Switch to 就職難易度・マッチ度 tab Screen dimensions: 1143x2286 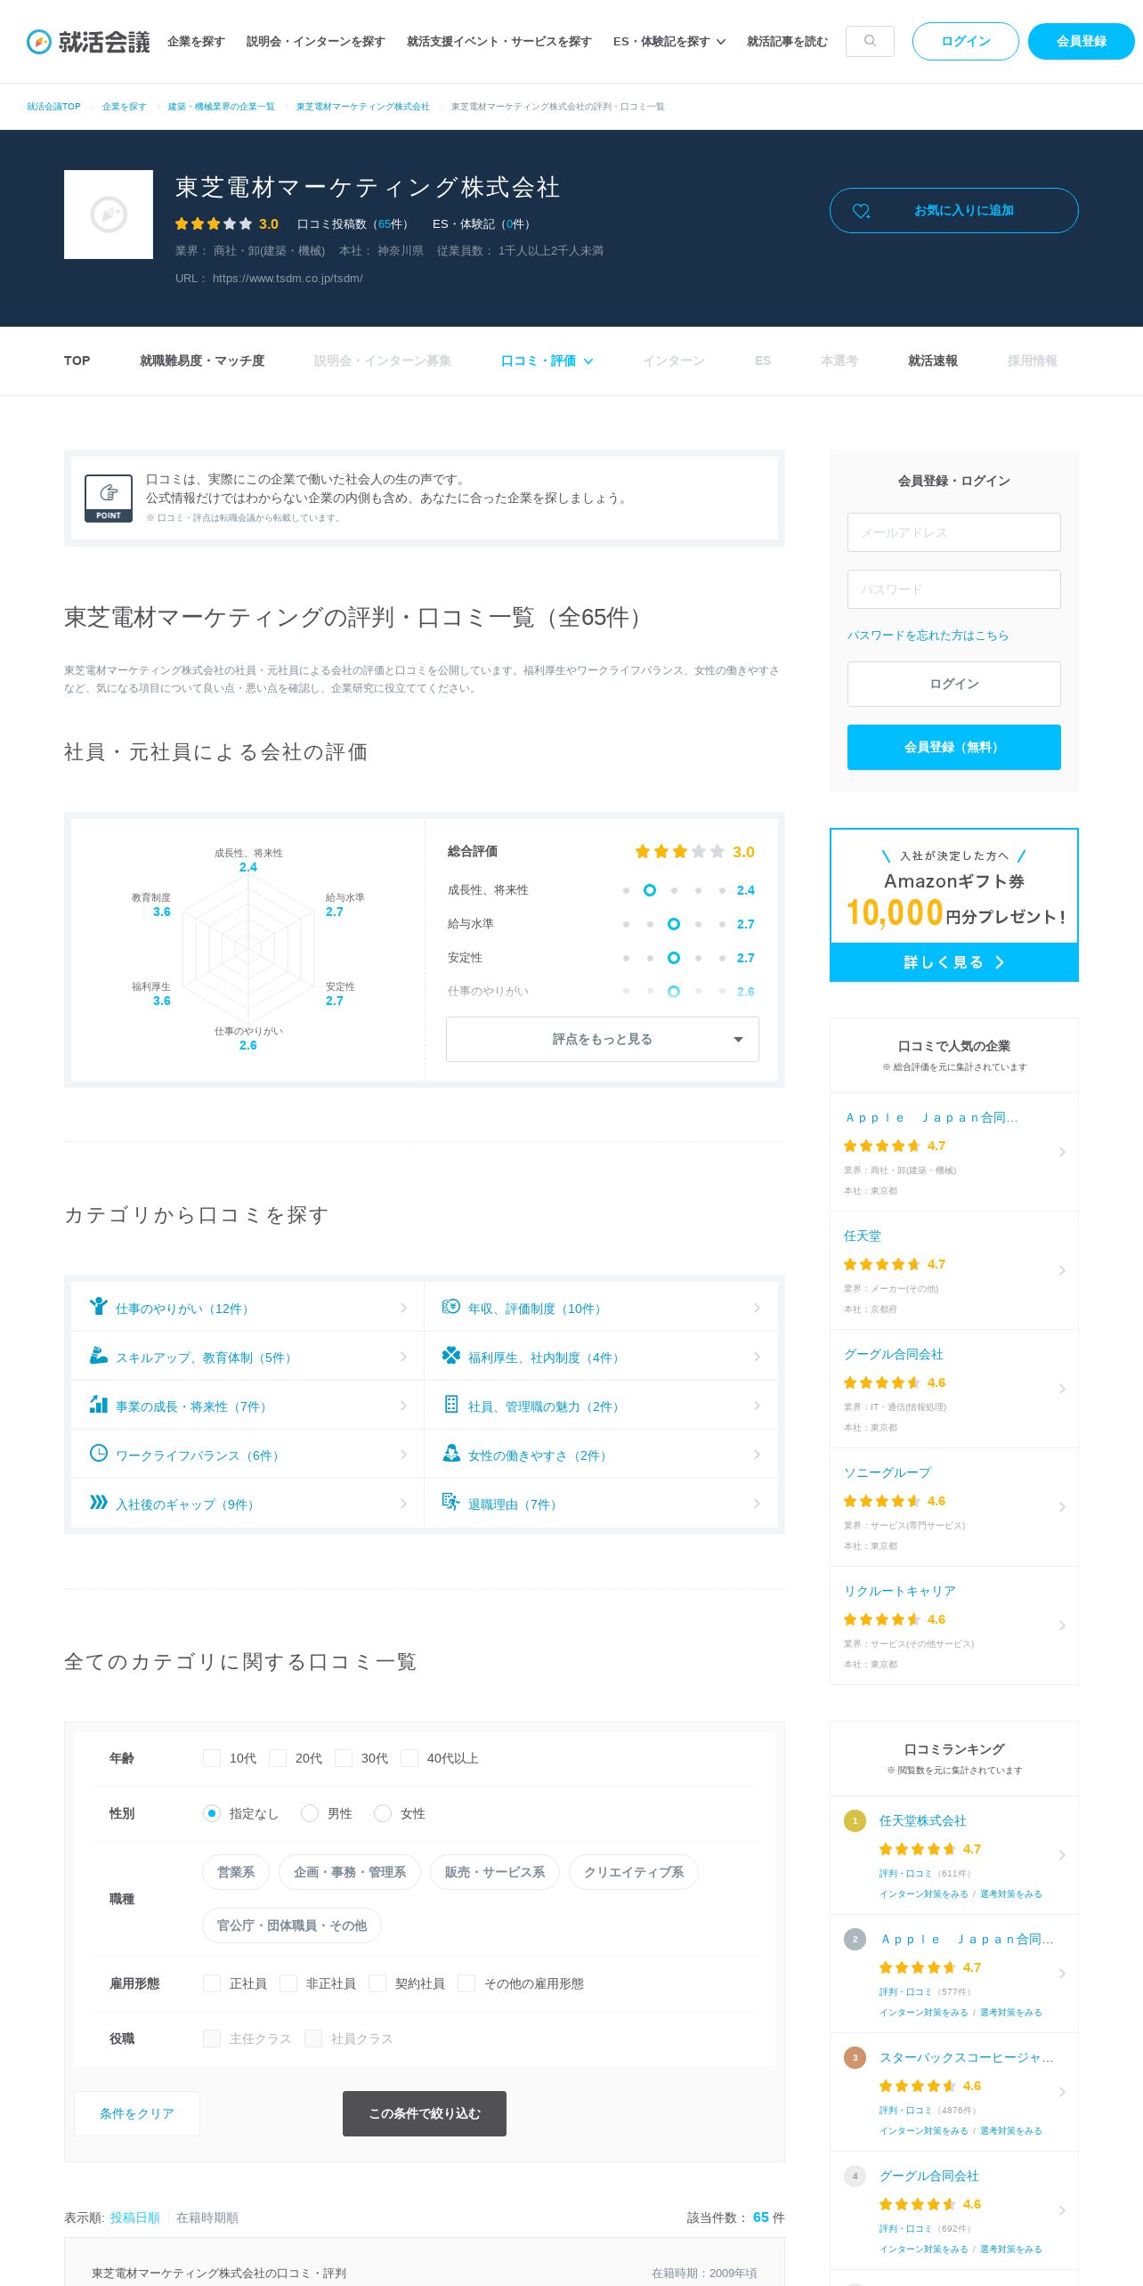click(202, 361)
